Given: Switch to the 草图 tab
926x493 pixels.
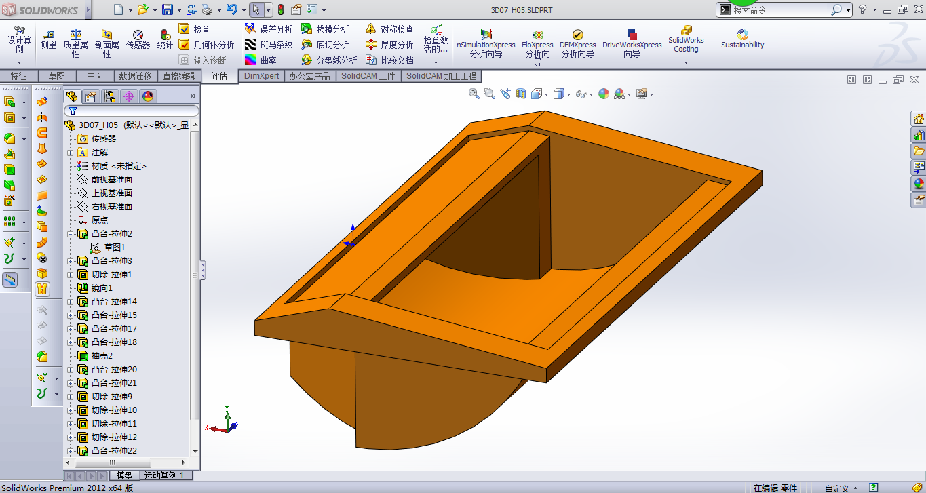Looking at the screenshot, I should point(57,76).
